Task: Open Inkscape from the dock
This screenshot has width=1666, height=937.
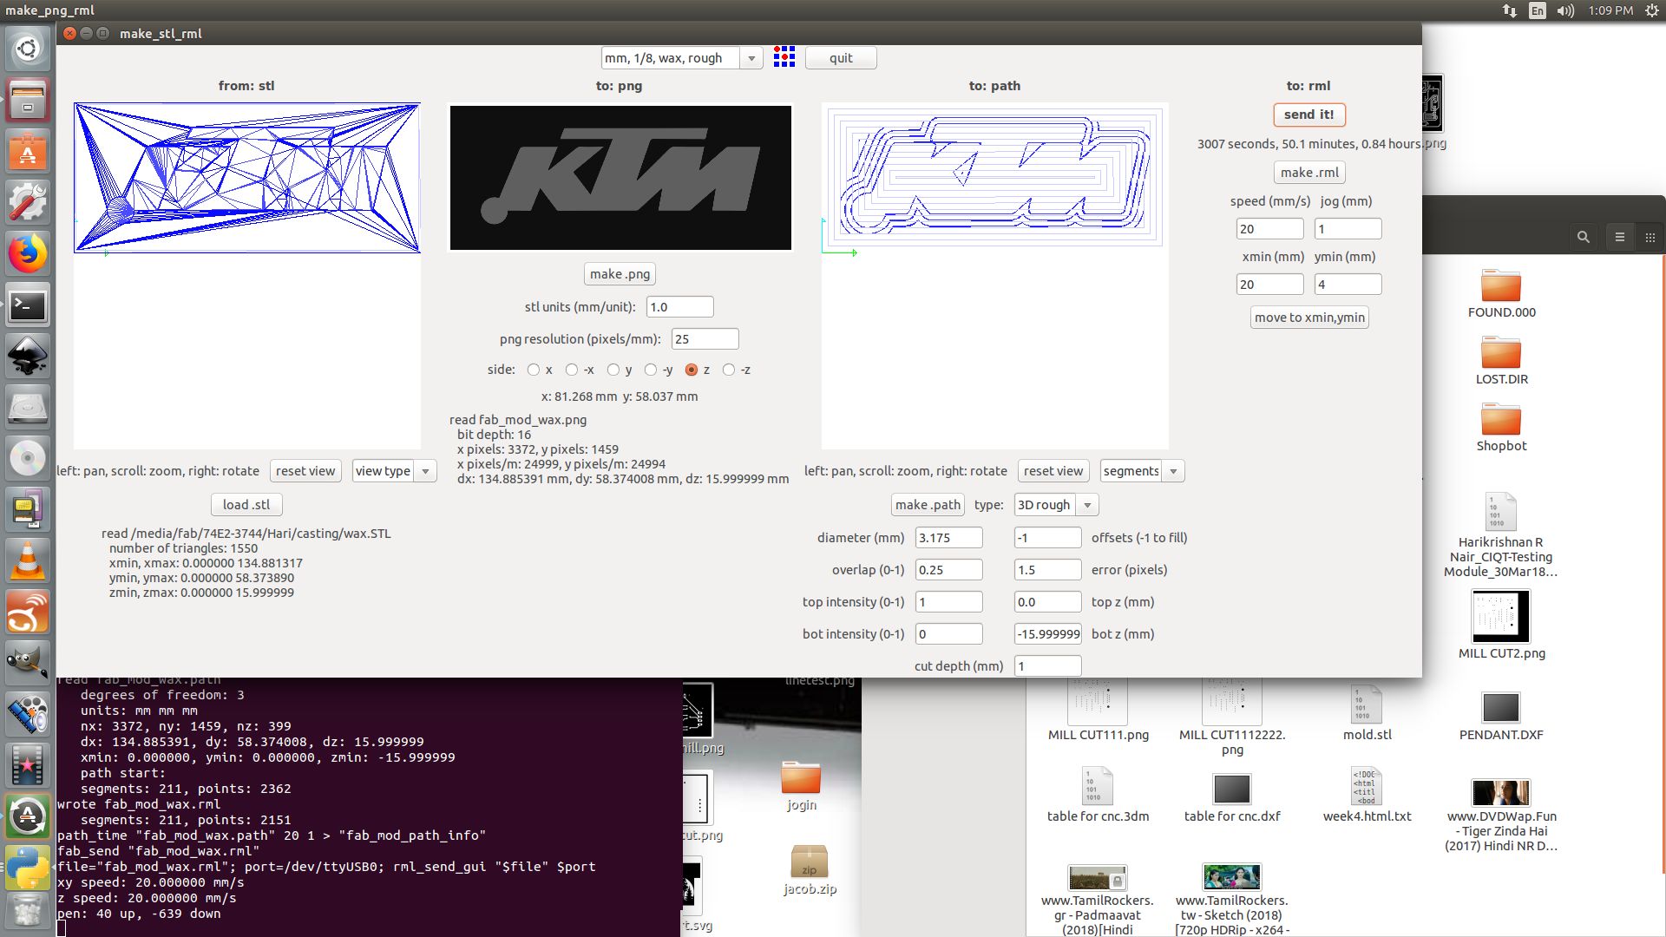Action: [x=28, y=357]
